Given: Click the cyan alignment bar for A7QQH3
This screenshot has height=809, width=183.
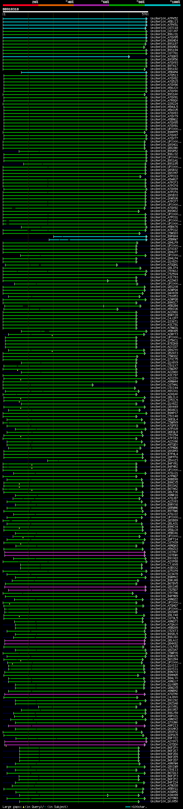Looking at the screenshot, I should pos(66,57).
